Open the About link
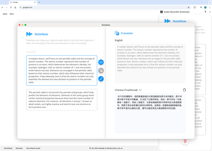The width and height of the screenshot is (212, 151). 5,14
